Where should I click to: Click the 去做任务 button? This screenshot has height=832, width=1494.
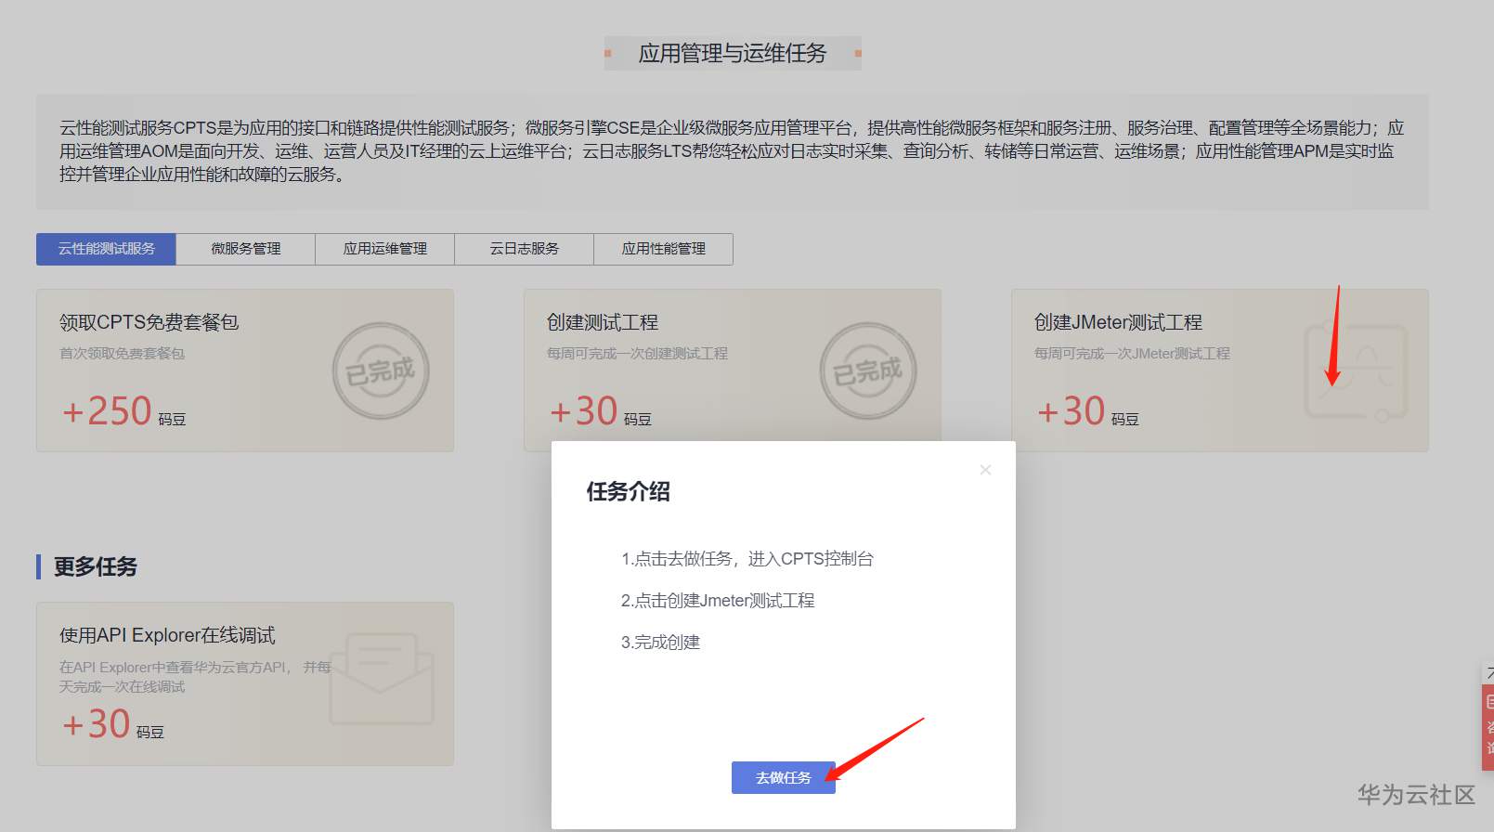click(784, 778)
